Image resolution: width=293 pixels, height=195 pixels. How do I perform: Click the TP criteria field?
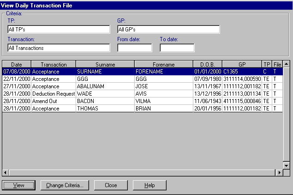[59, 30]
